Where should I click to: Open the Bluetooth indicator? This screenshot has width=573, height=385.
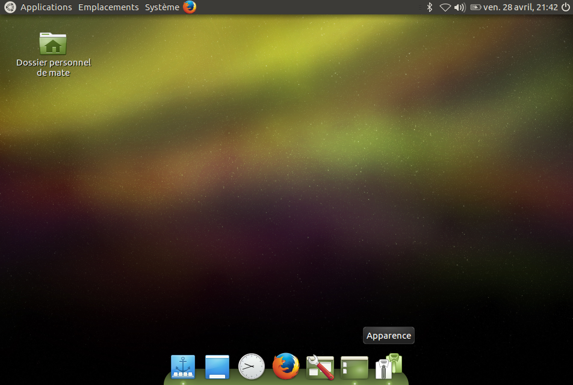430,7
